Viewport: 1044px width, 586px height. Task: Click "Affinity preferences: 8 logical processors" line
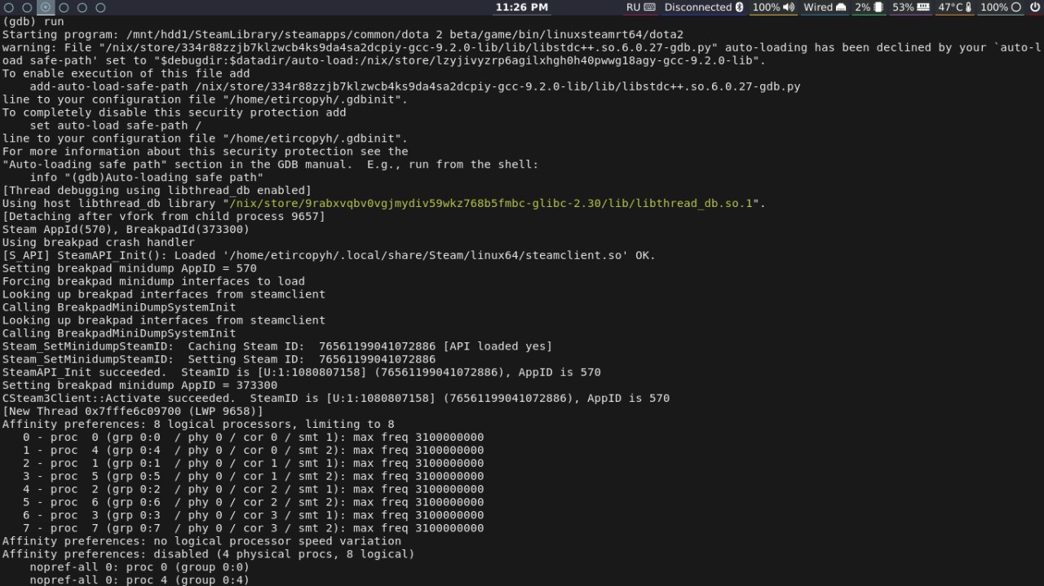coord(198,425)
